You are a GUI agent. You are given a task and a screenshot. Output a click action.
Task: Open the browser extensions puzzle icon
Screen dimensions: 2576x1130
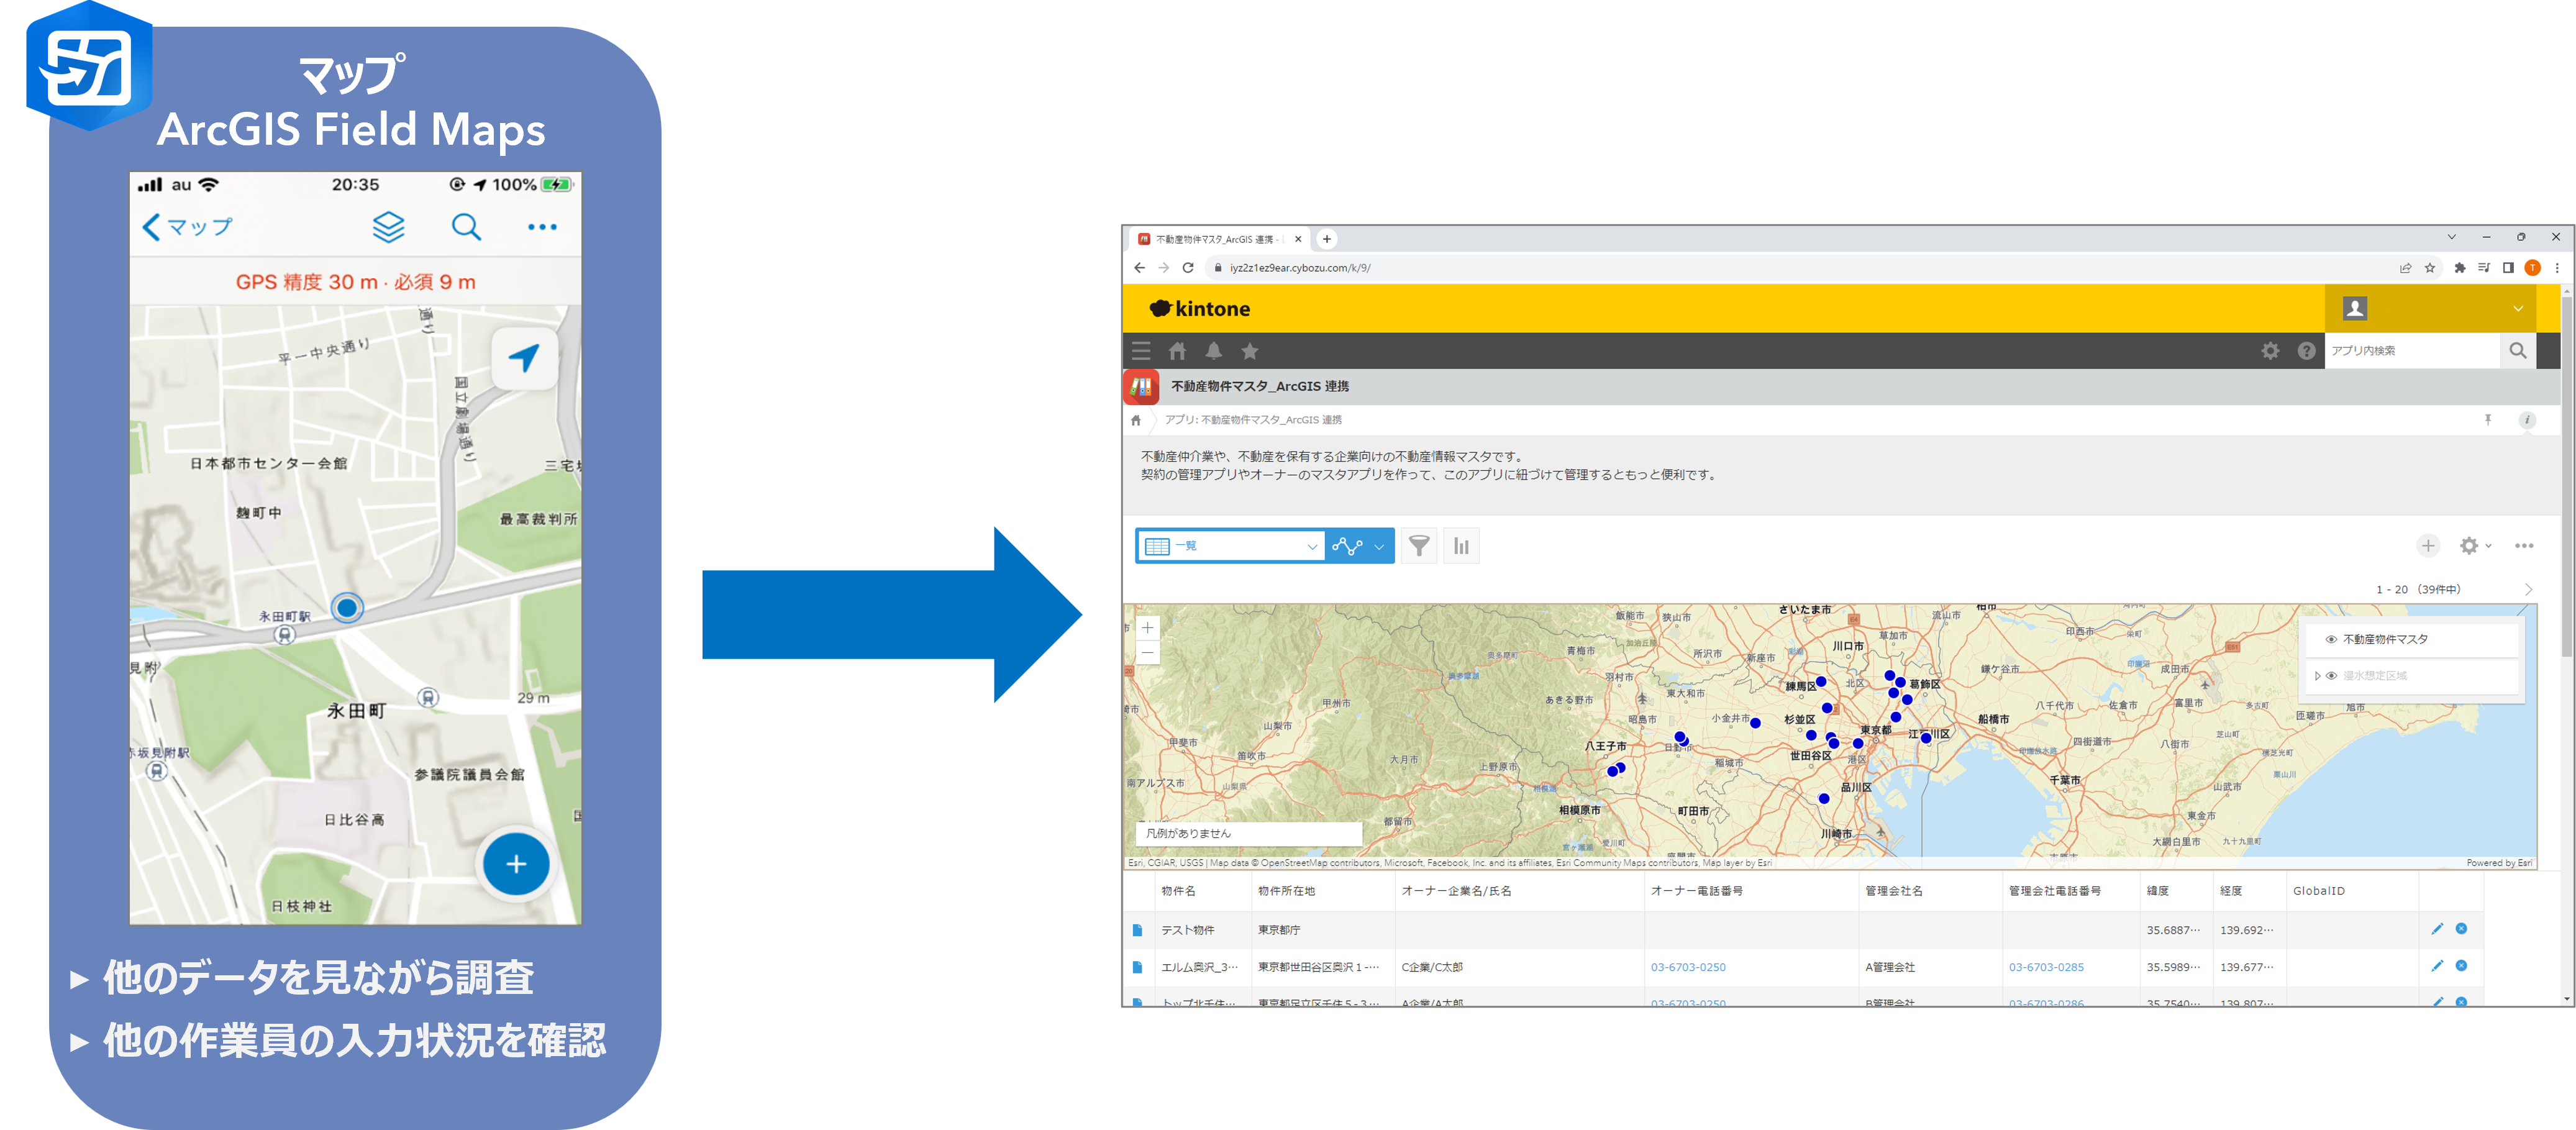tap(2459, 268)
